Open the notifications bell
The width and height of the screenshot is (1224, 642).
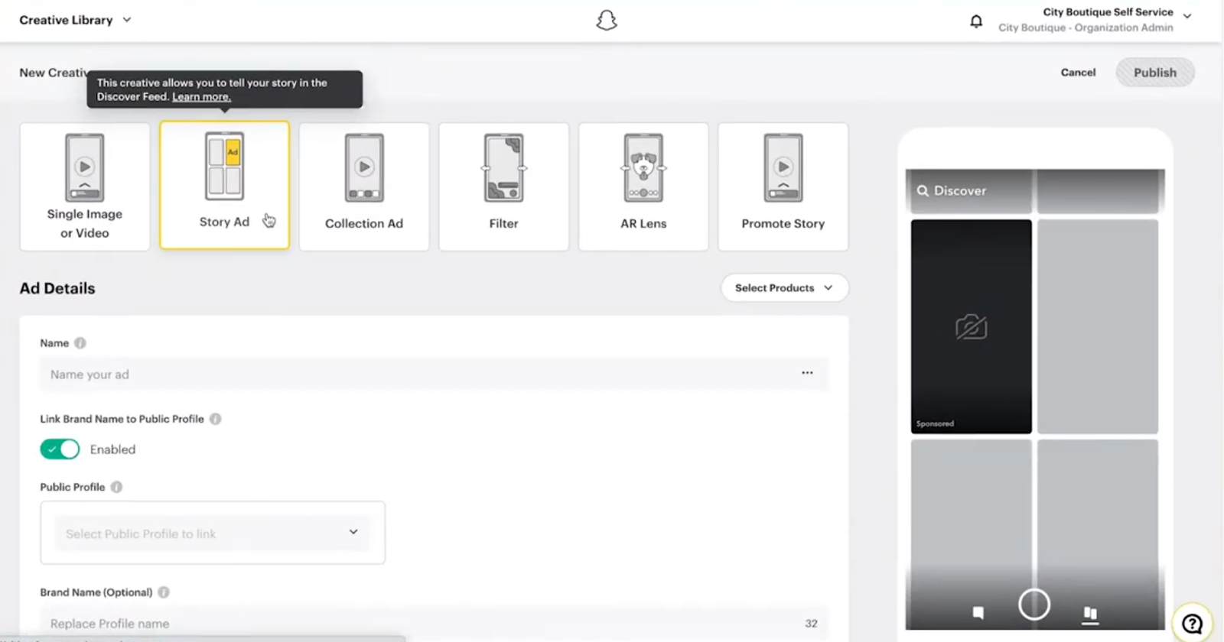tap(976, 21)
